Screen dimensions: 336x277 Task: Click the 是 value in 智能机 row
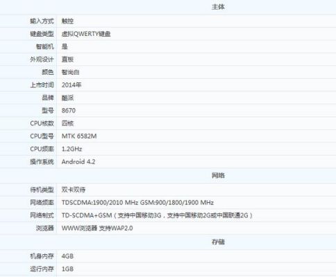(65, 46)
